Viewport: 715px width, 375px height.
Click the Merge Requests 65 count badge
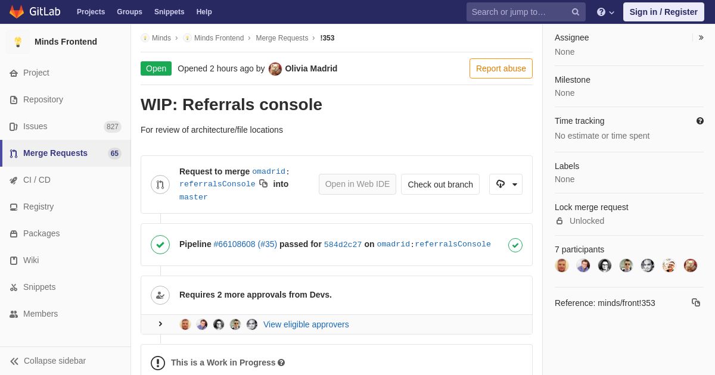(x=114, y=154)
